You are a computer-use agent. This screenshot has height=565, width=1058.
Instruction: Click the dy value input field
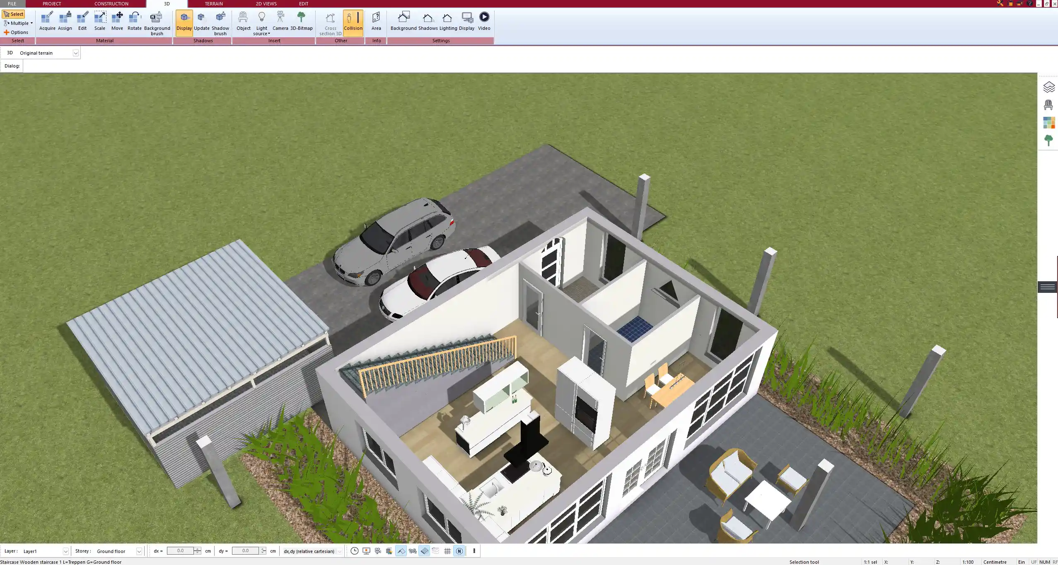[245, 551]
